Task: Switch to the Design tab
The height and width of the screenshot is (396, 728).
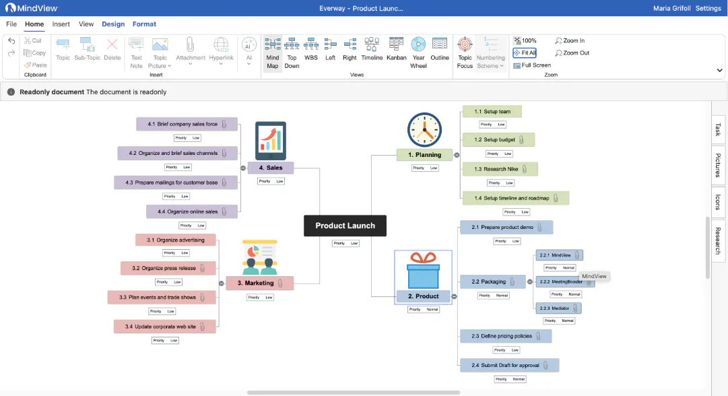Action: click(113, 24)
